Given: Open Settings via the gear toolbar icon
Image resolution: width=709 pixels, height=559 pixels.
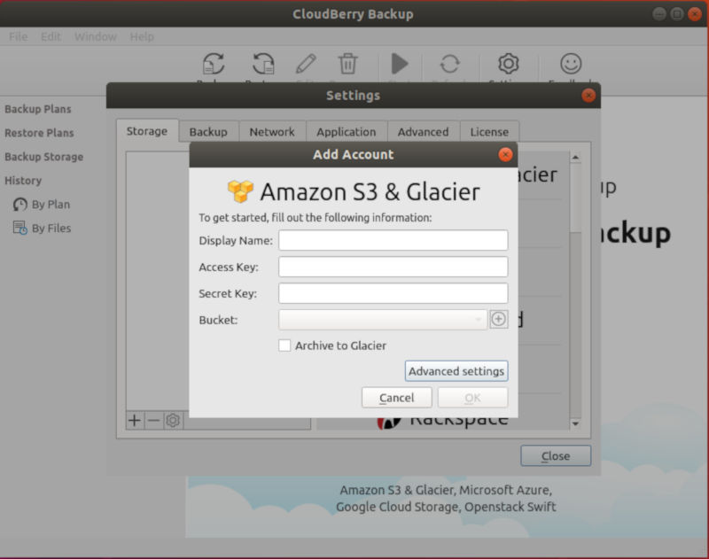Looking at the screenshot, I should pos(507,63).
